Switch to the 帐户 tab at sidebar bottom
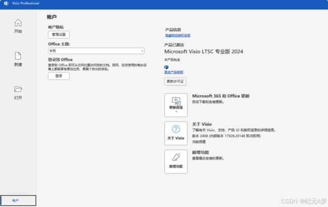 (18, 200)
